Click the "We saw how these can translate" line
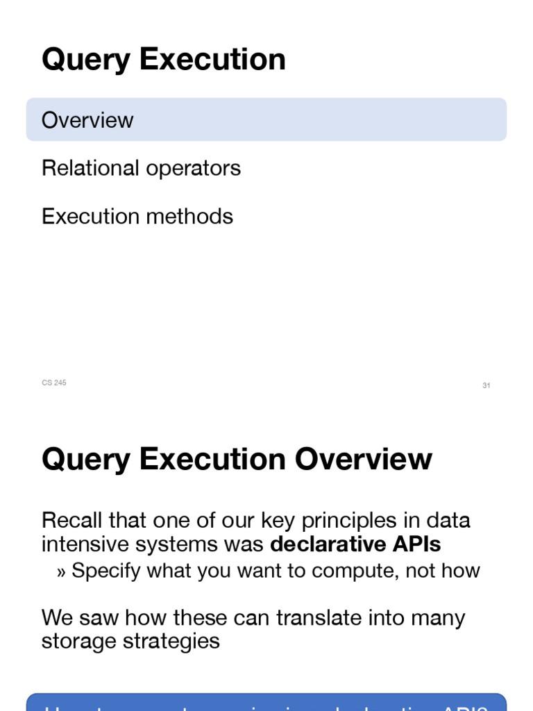 point(253,617)
